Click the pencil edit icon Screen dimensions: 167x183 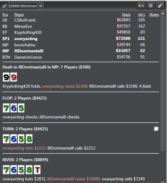coord(160,6)
